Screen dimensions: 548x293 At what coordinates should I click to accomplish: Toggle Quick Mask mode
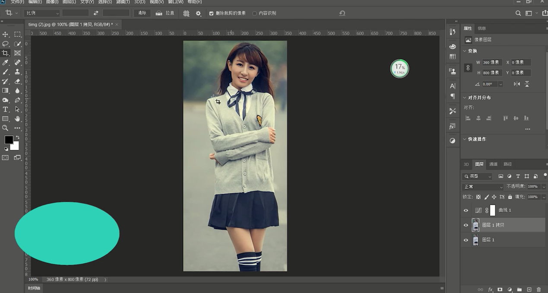pyautogui.click(x=5, y=158)
